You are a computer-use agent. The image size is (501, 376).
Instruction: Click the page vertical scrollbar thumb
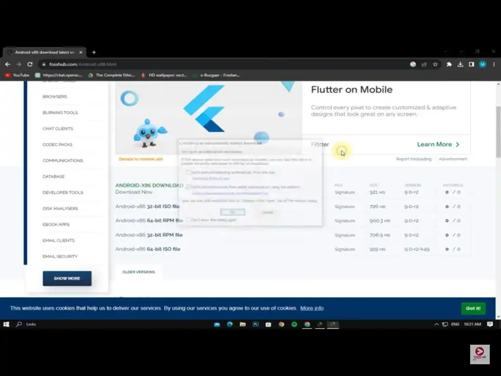498,132
